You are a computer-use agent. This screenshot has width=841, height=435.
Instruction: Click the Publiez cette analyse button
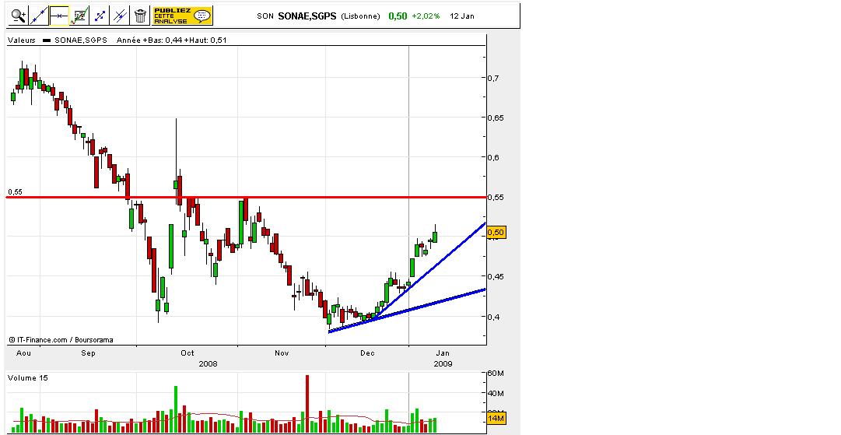(x=182, y=16)
